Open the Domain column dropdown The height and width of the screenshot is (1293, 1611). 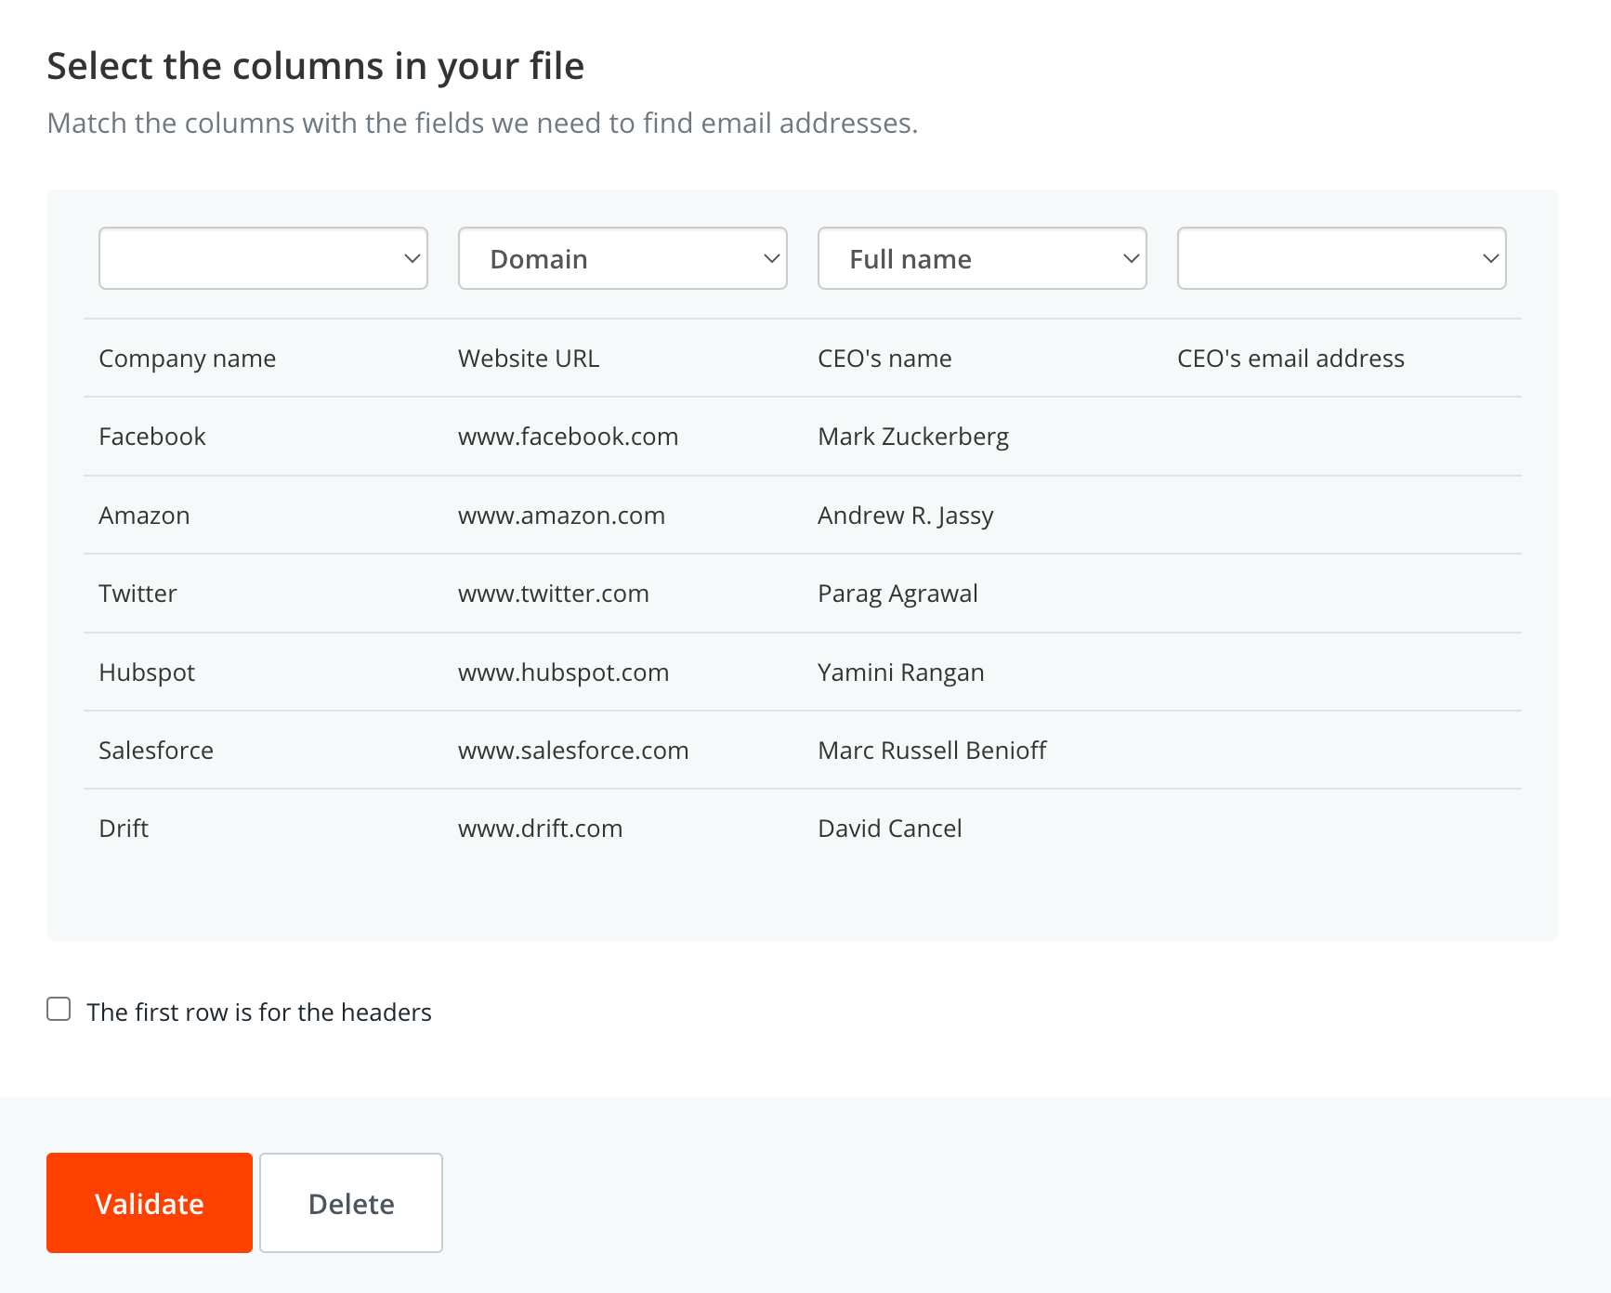(622, 258)
